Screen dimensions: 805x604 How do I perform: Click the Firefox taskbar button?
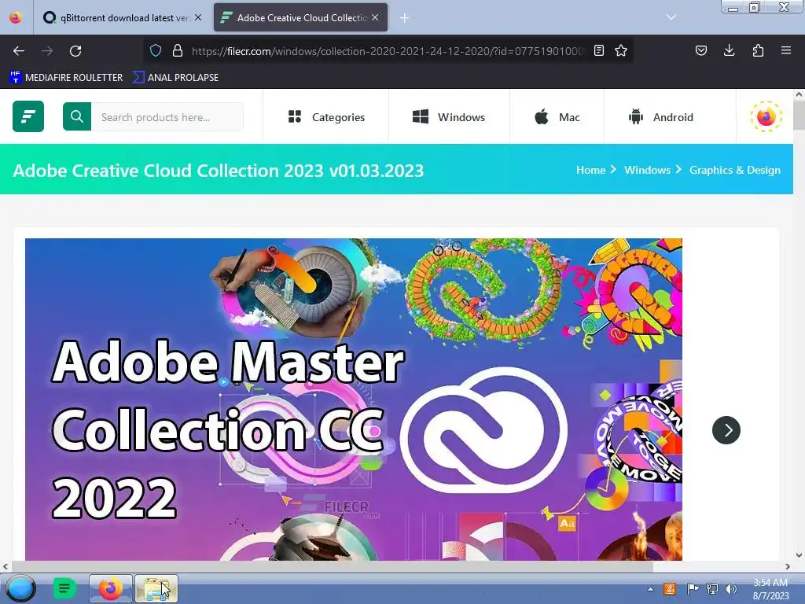click(110, 588)
